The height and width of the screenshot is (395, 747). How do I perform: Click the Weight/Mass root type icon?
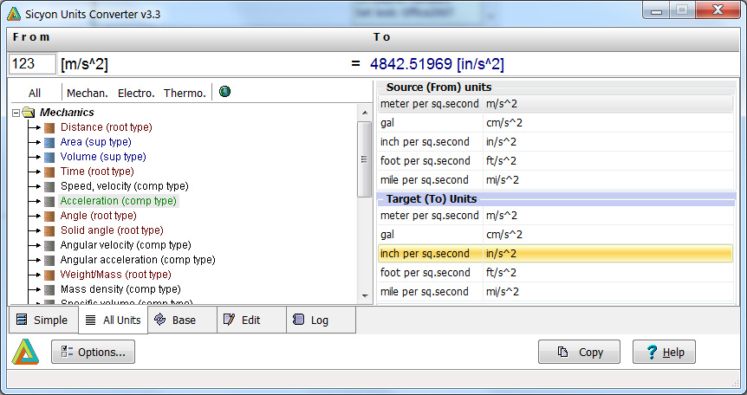pos(49,275)
